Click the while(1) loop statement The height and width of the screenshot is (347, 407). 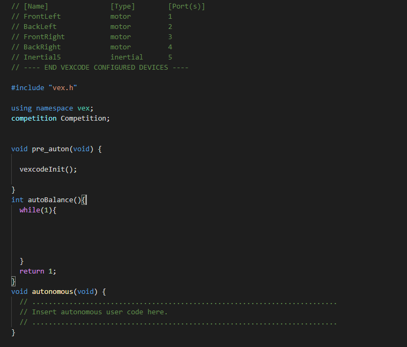(38, 210)
